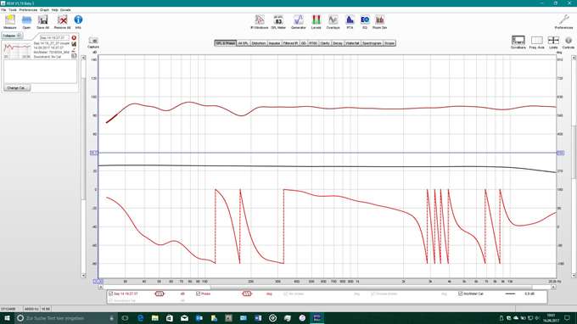Toggle the measurement SPL trace checkbox
The image size is (577, 324).
pyautogui.click(x=111, y=293)
